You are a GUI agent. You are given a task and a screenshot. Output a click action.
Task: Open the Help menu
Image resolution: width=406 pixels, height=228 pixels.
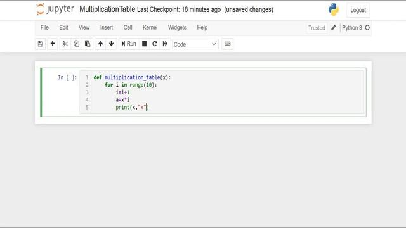[x=202, y=27]
